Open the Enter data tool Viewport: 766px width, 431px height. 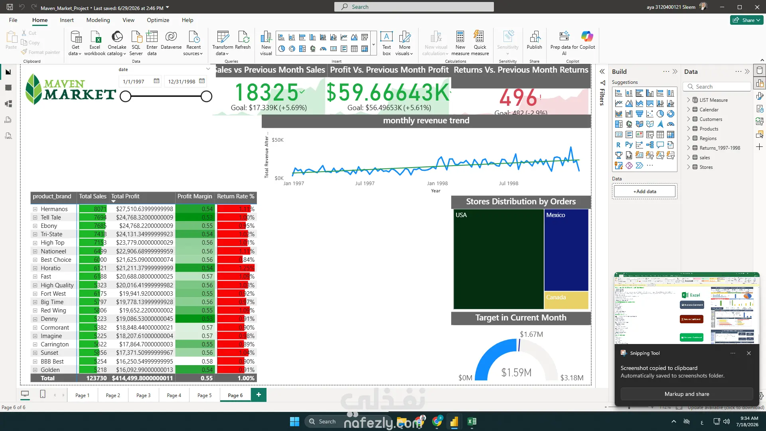152,43
